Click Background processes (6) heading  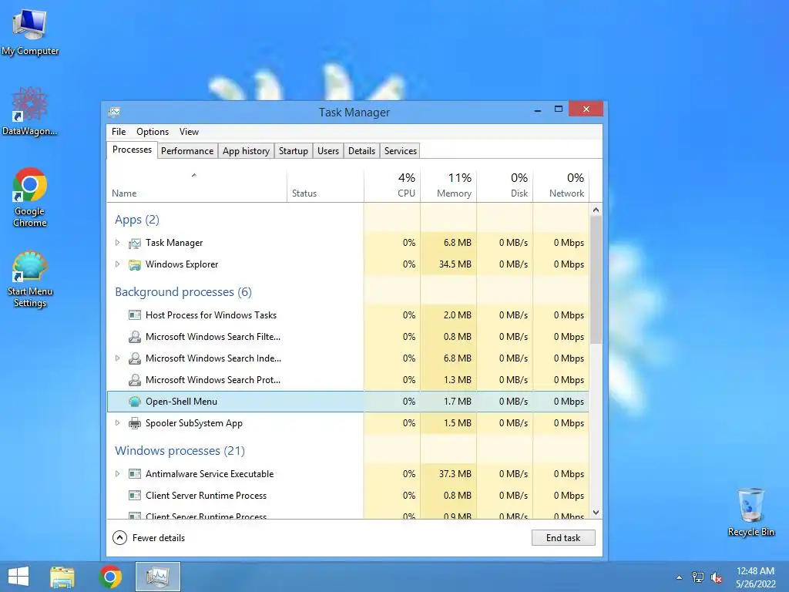183,292
